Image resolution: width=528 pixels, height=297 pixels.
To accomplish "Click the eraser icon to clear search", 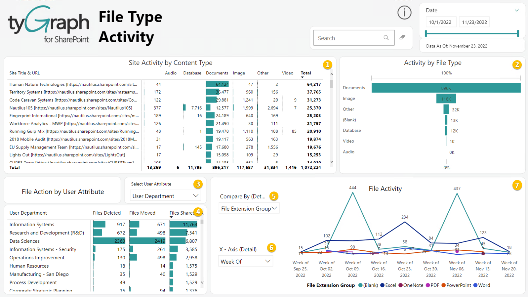I will (x=402, y=37).
